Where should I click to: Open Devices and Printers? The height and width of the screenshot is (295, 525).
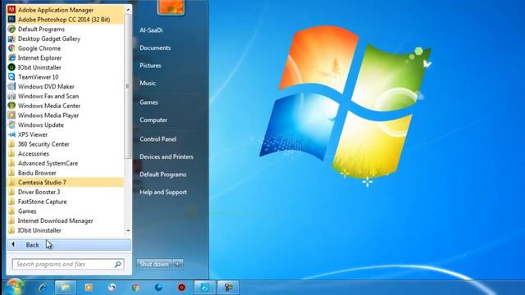[x=167, y=157]
